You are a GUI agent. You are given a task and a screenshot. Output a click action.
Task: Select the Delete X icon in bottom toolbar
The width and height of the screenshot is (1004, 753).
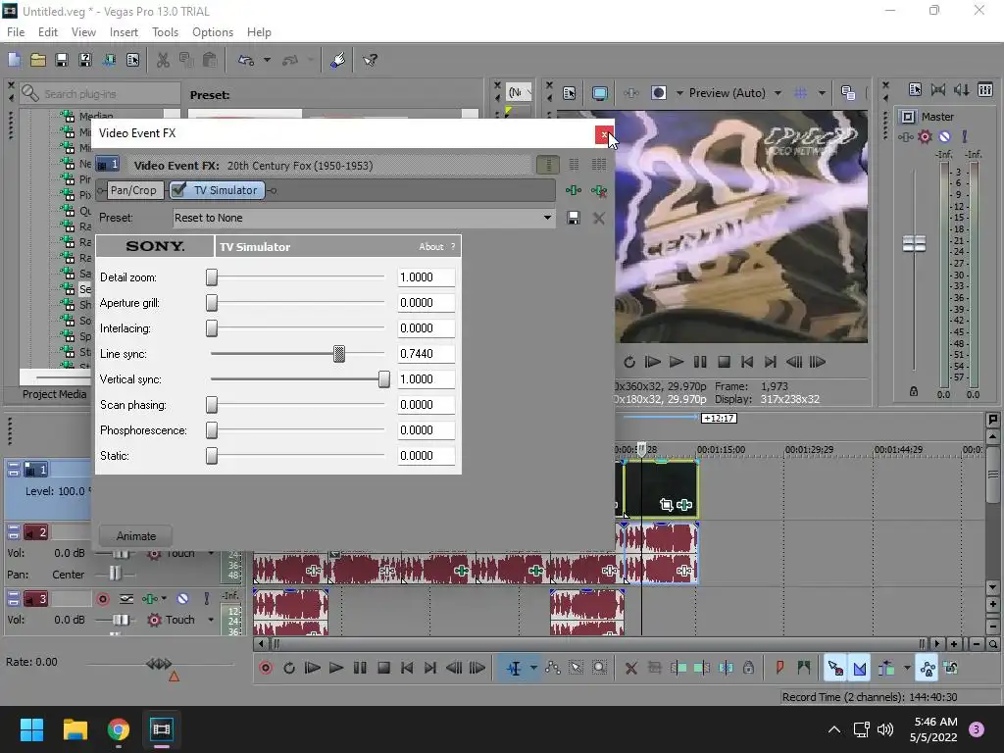(x=630, y=669)
